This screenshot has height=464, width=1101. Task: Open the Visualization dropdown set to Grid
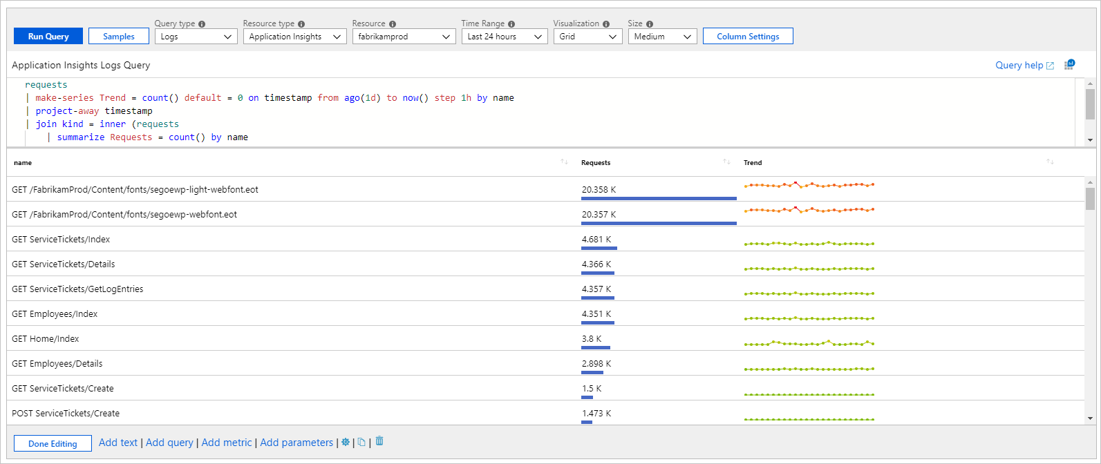(x=589, y=37)
